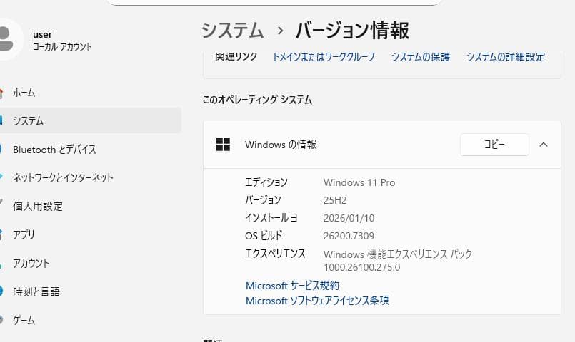Open アプリ settings page
575x342 pixels.
click(90, 234)
